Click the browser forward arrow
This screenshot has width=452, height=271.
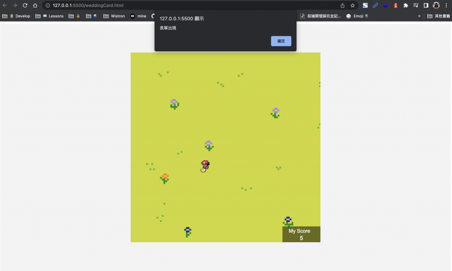coord(15,5)
